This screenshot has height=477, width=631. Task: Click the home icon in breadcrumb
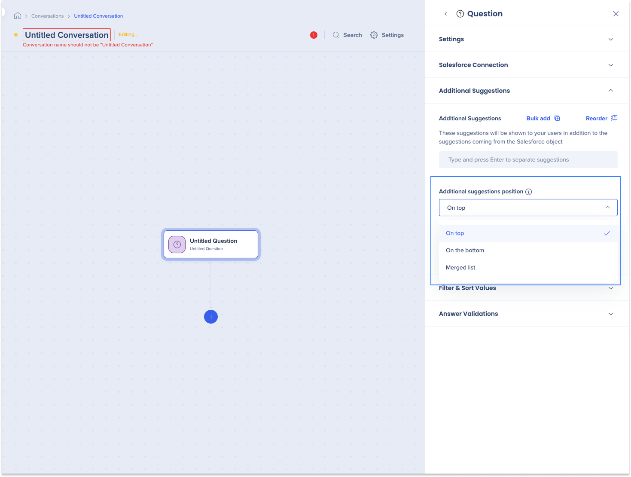[x=18, y=16]
